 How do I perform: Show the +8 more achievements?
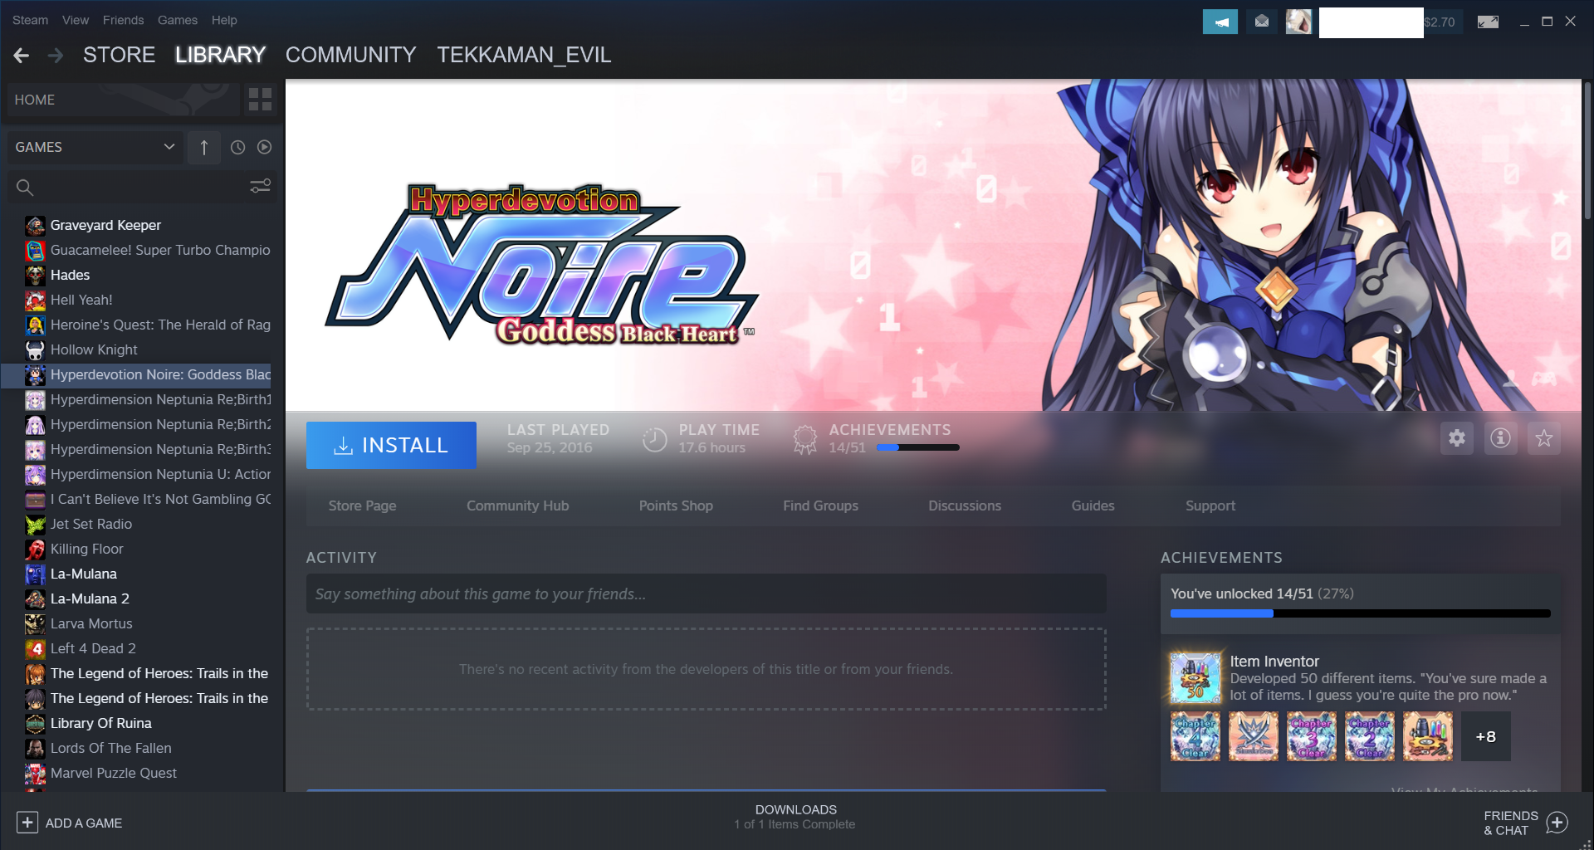pos(1486,736)
